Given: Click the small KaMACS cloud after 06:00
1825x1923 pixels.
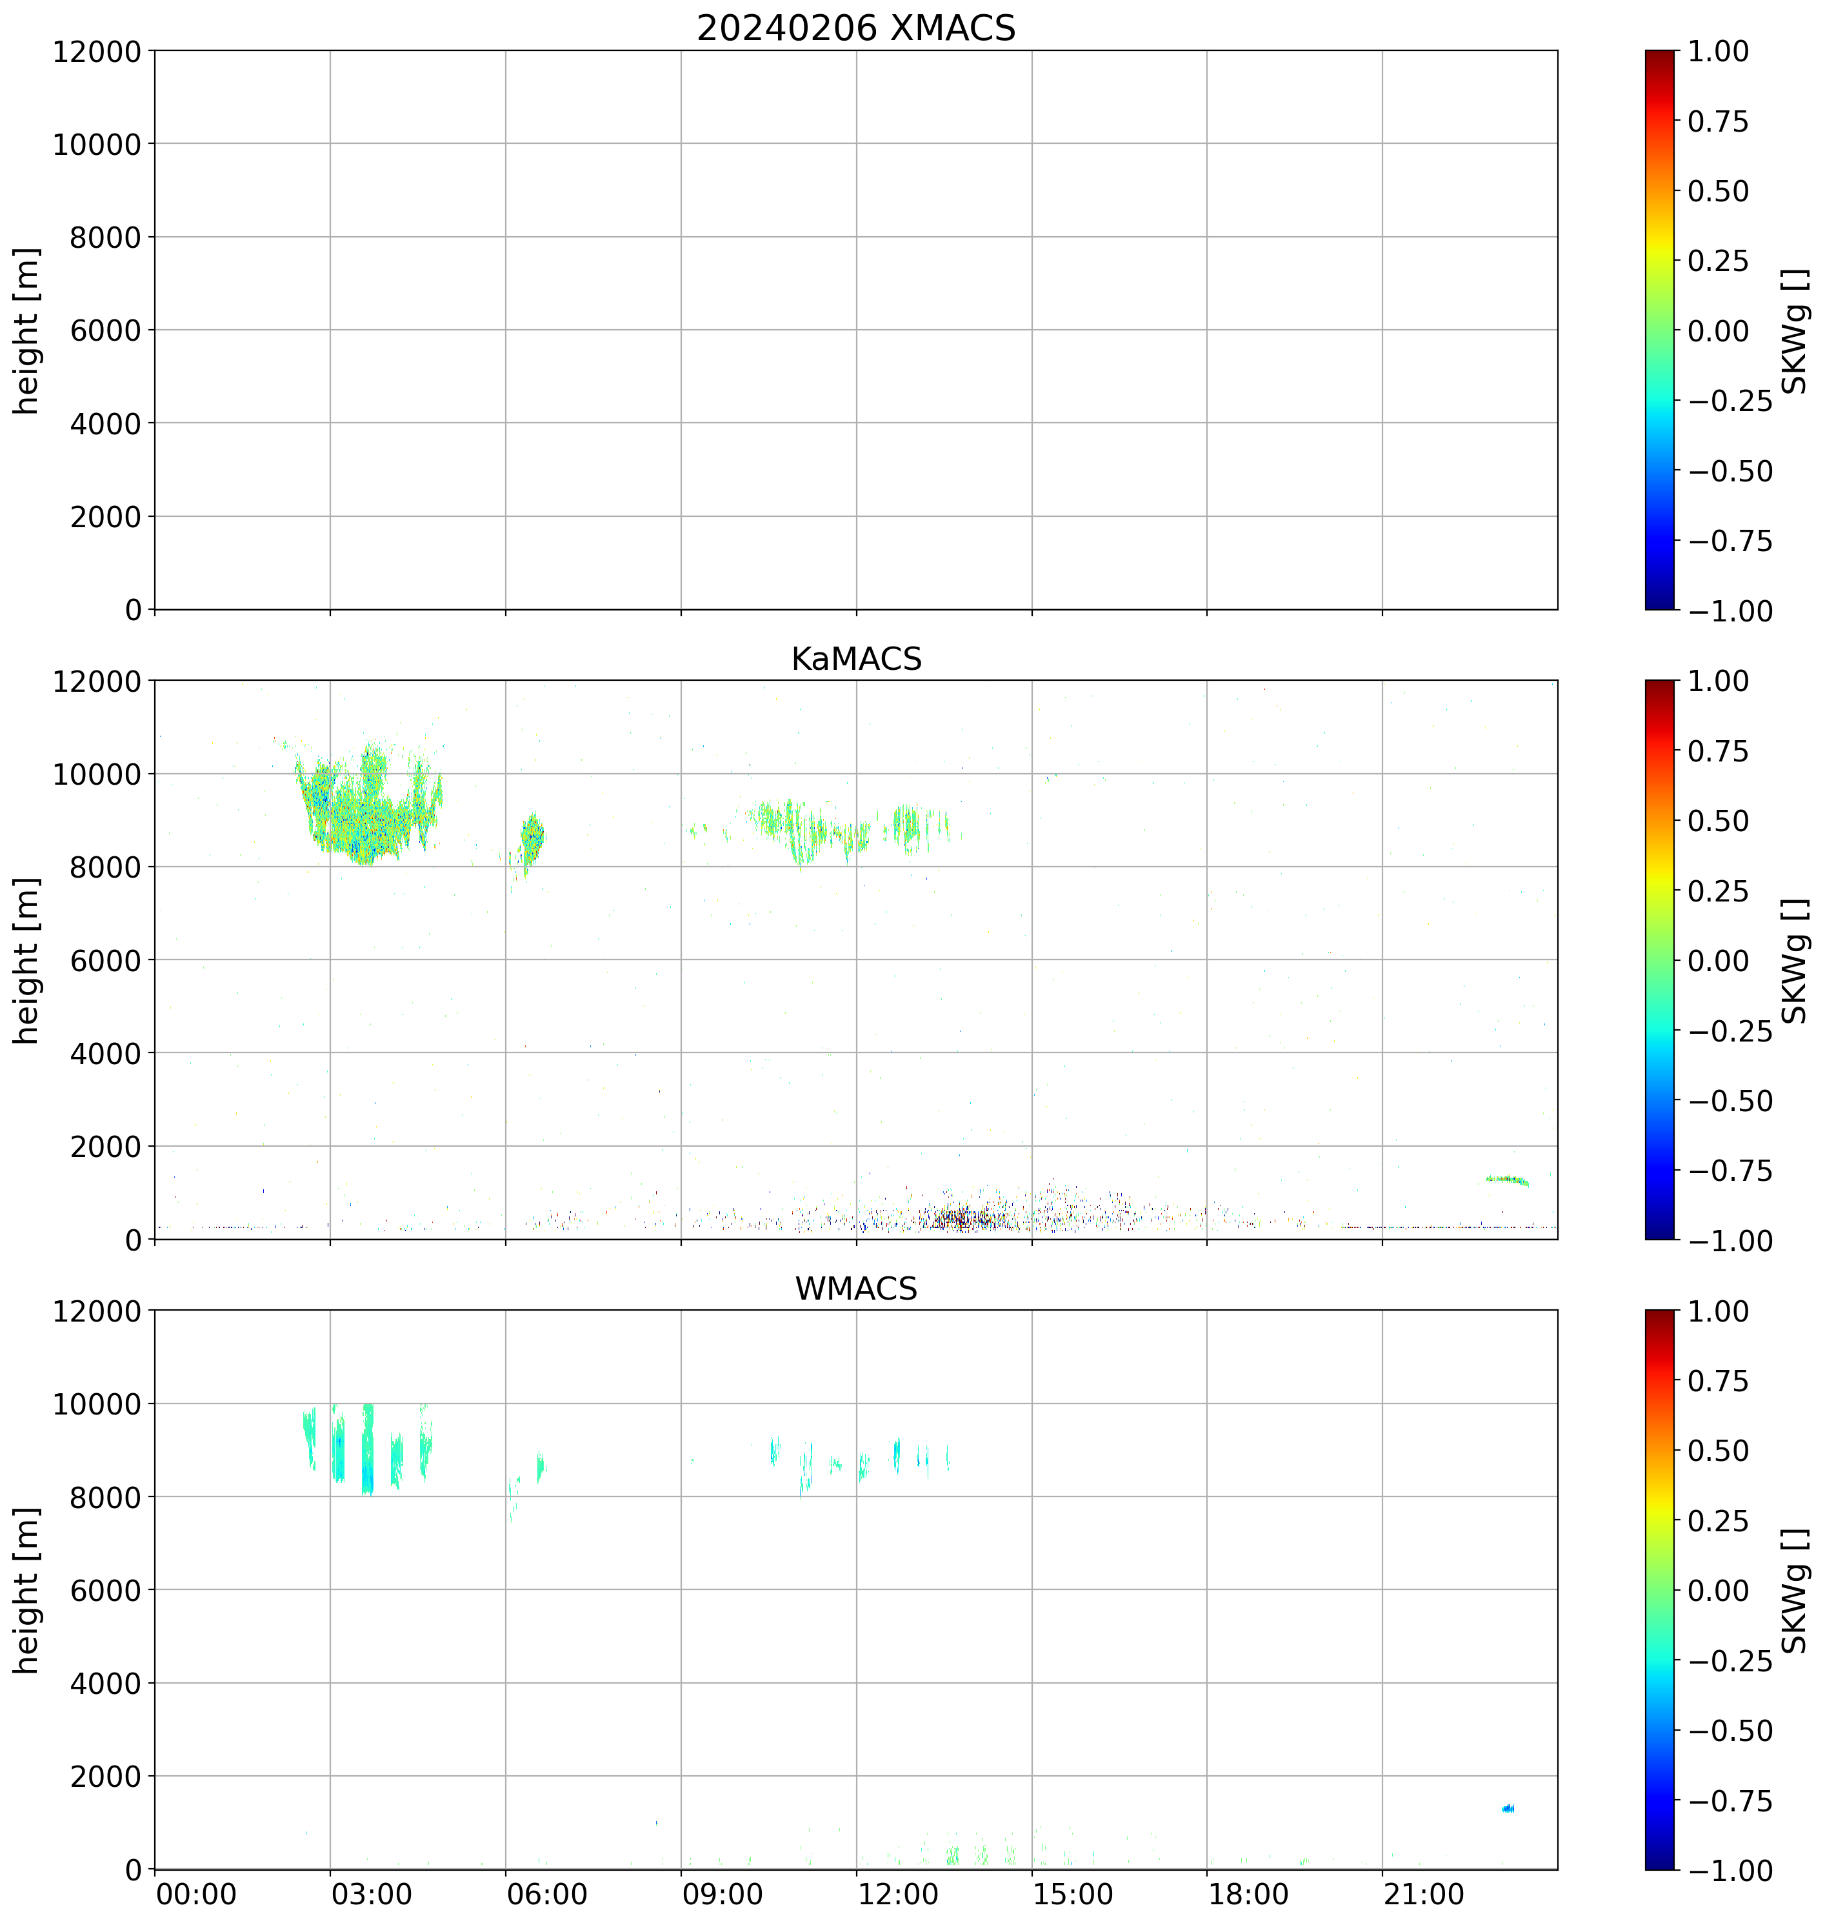Looking at the screenshot, I should coord(532,837).
